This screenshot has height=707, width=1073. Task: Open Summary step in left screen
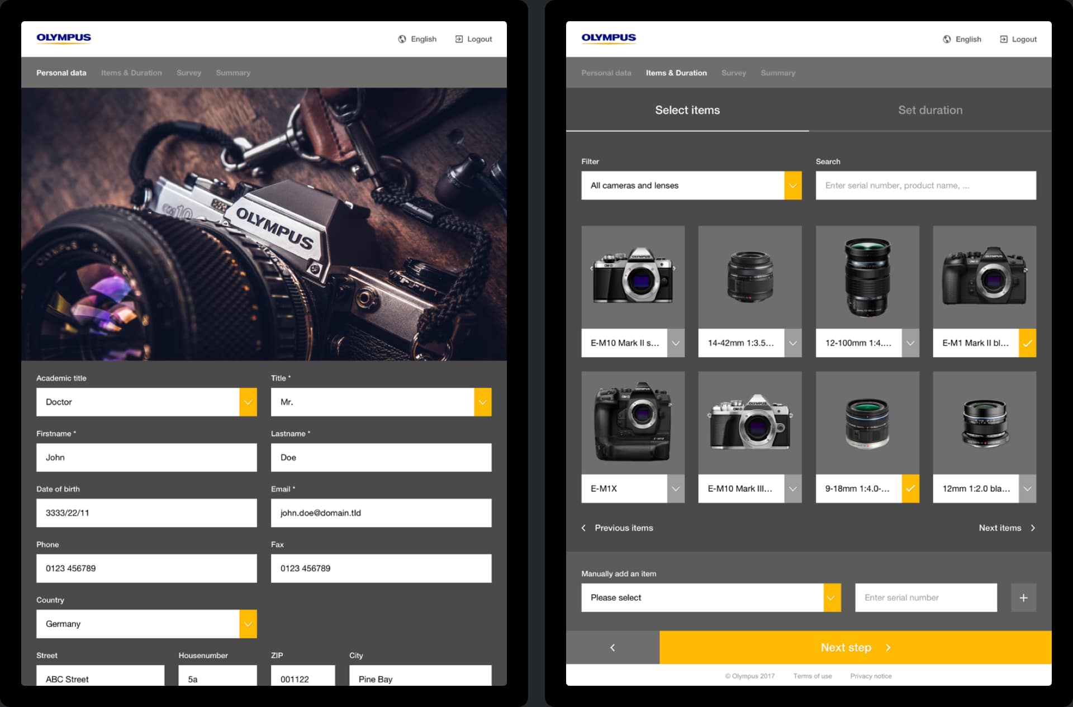pyautogui.click(x=233, y=73)
